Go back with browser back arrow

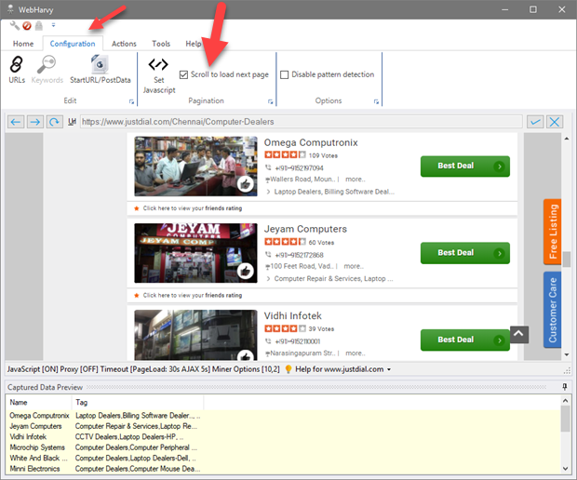coord(16,122)
